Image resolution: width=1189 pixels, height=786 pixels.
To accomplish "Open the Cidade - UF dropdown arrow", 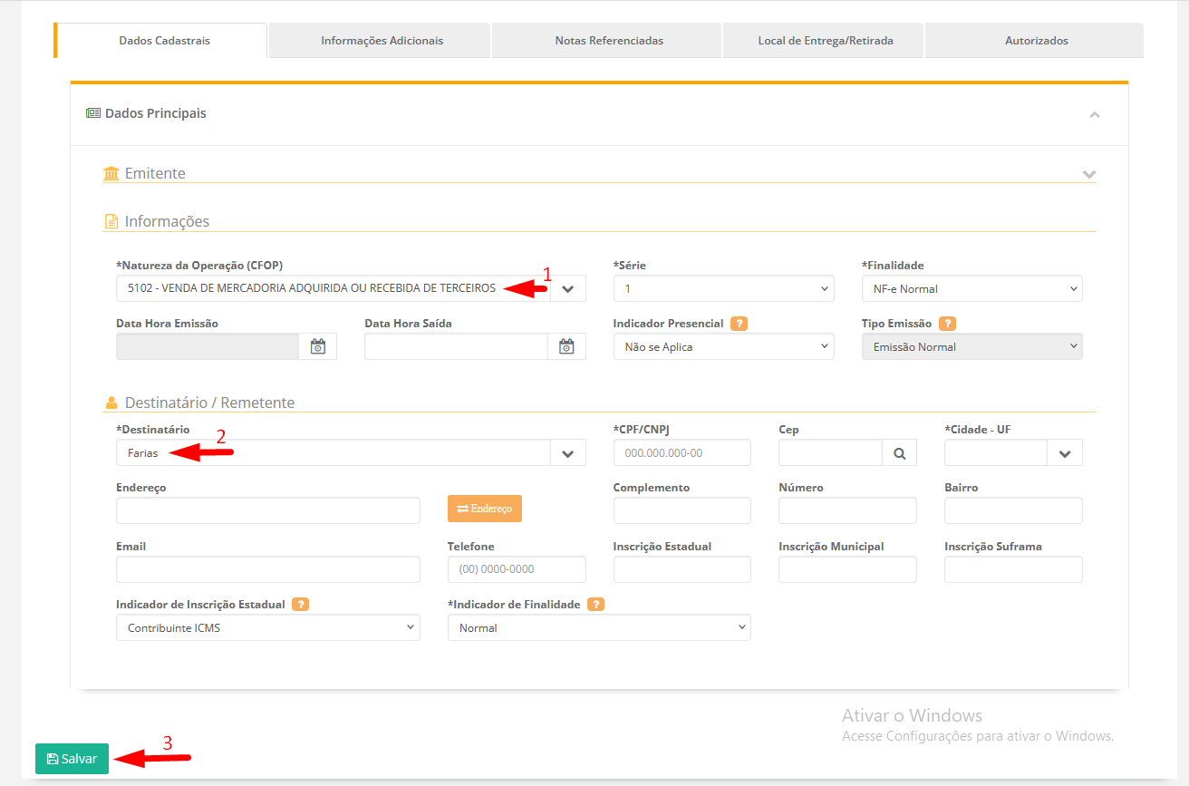I will pyautogui.click(x=1064, y=453).
